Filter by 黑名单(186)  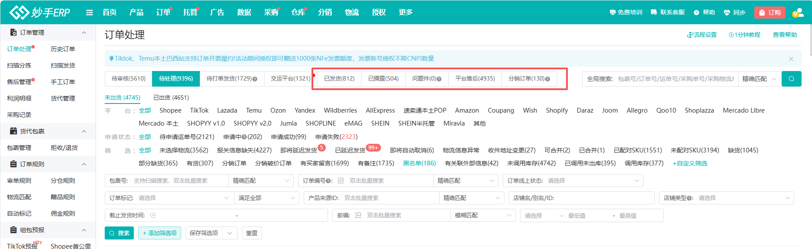(419, 163)
